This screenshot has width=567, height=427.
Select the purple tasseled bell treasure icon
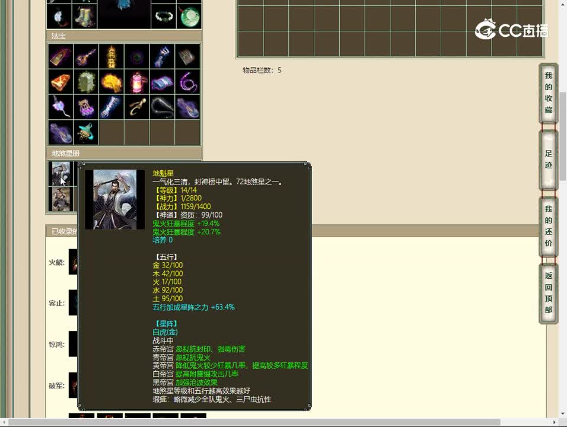pyautogui.click(x=86, y=107)
